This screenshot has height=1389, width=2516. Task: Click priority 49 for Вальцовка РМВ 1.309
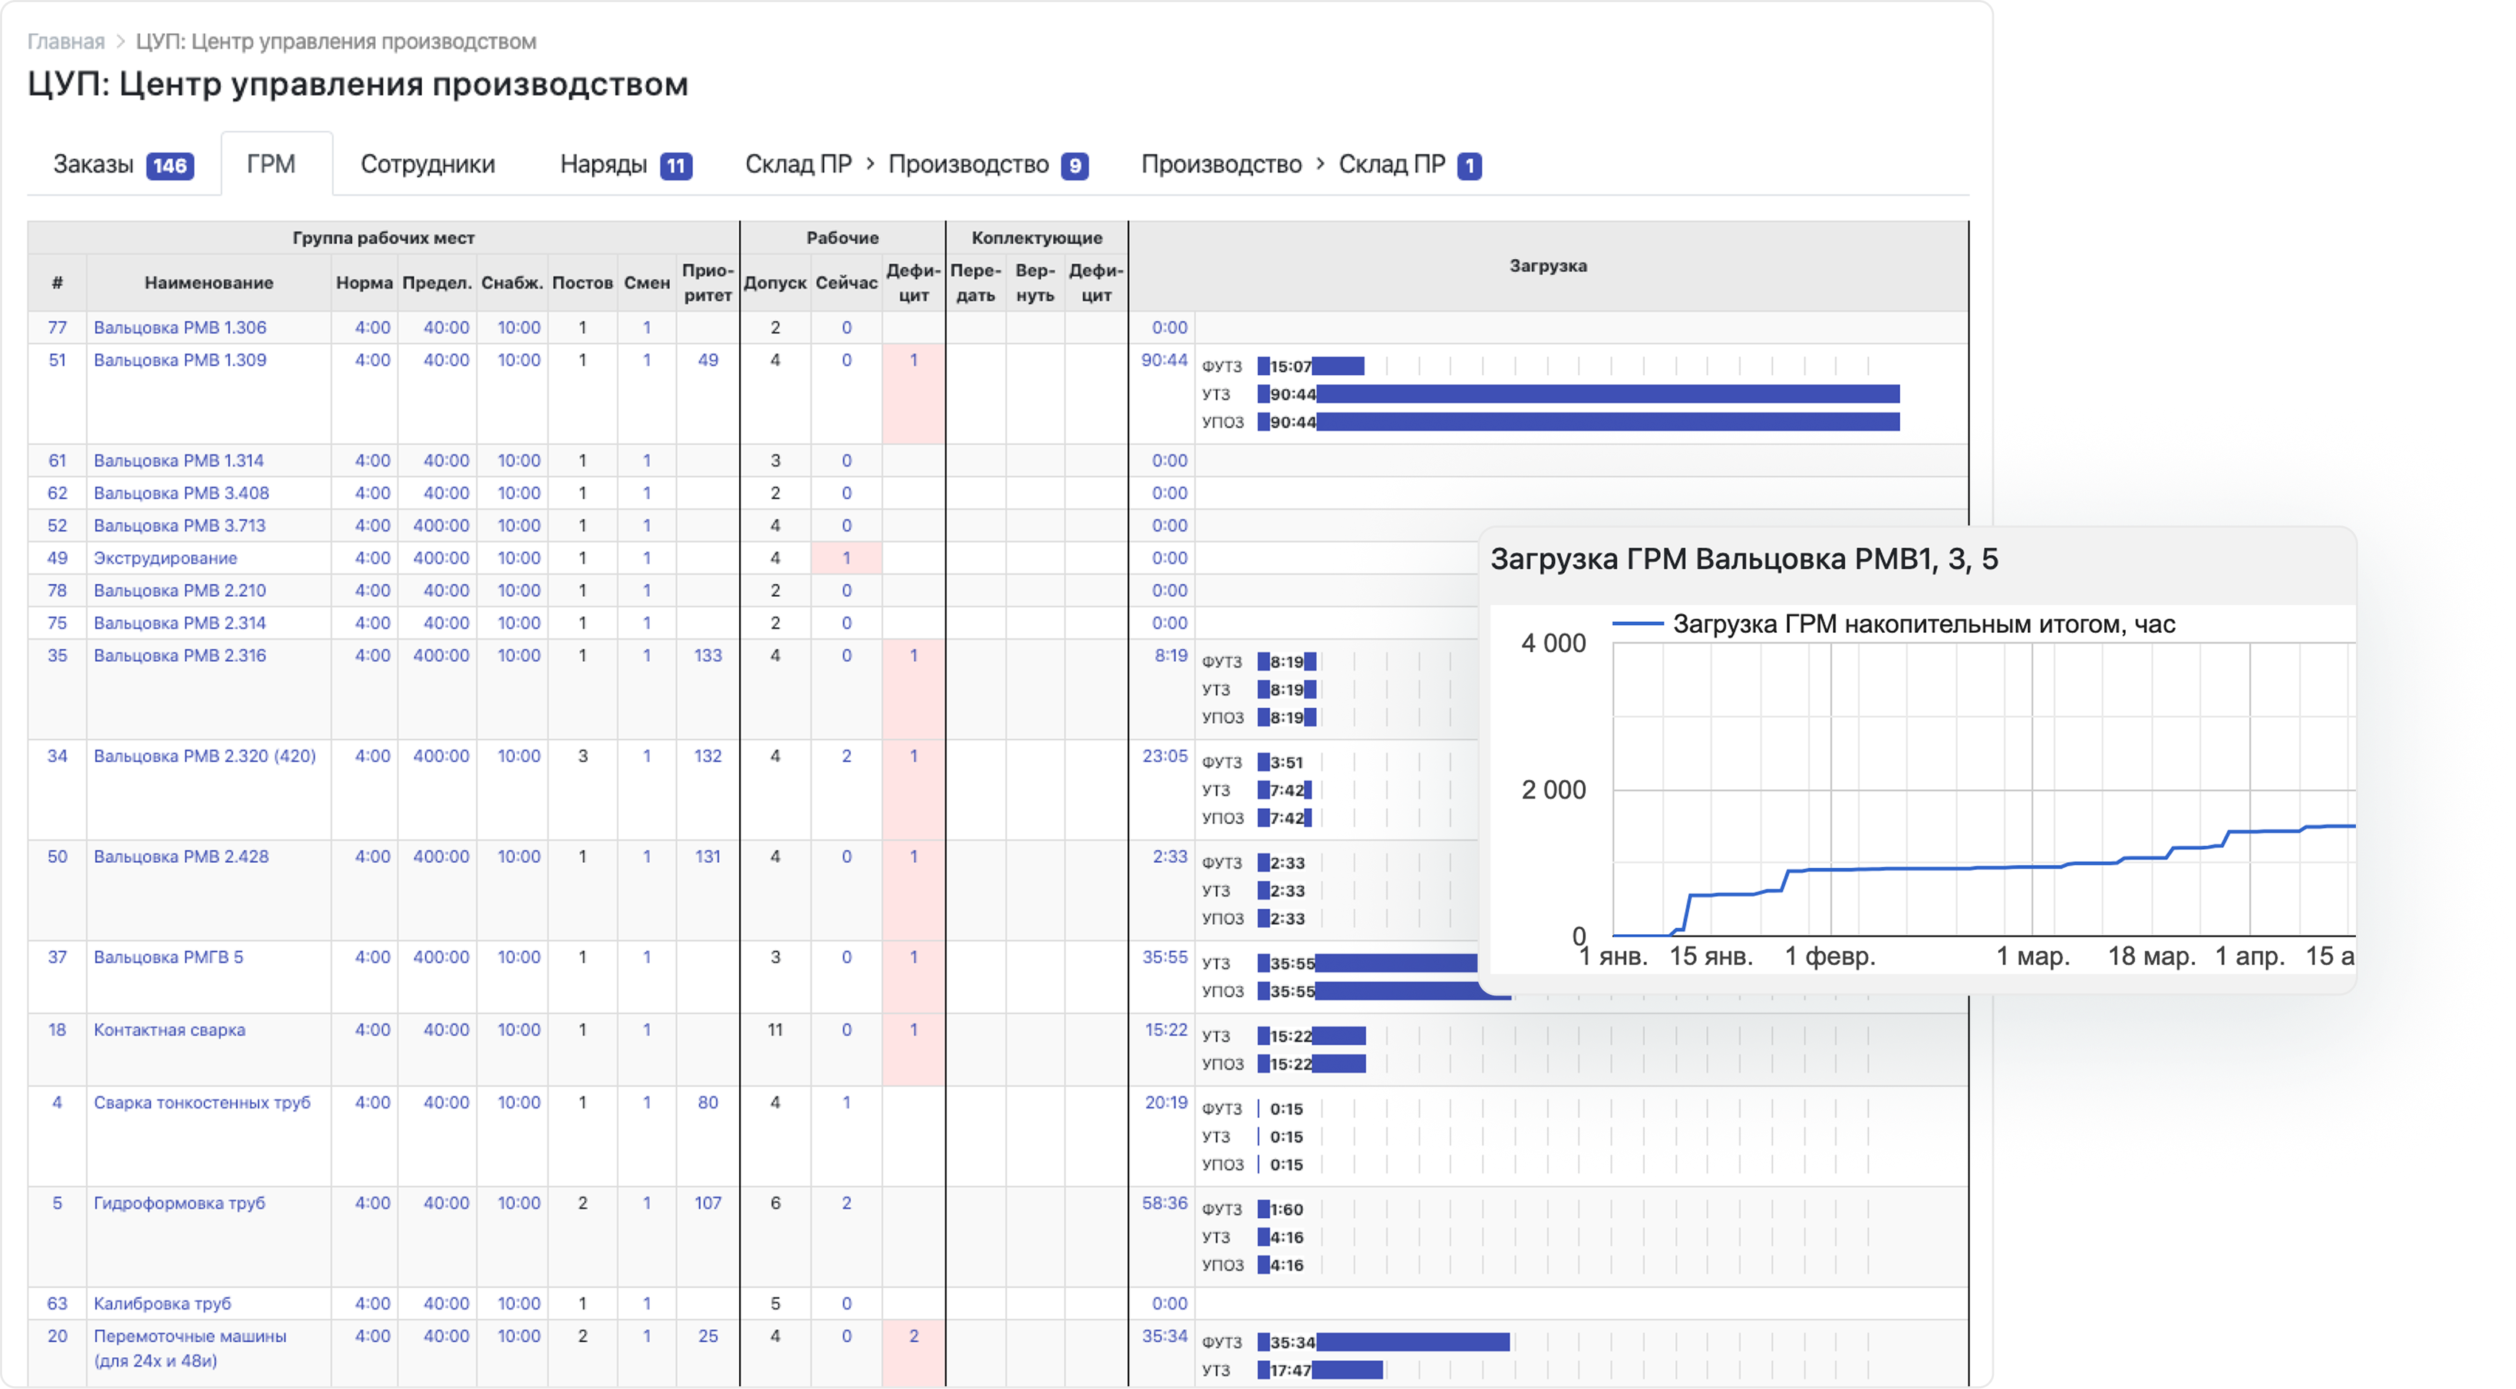point(708,359)
